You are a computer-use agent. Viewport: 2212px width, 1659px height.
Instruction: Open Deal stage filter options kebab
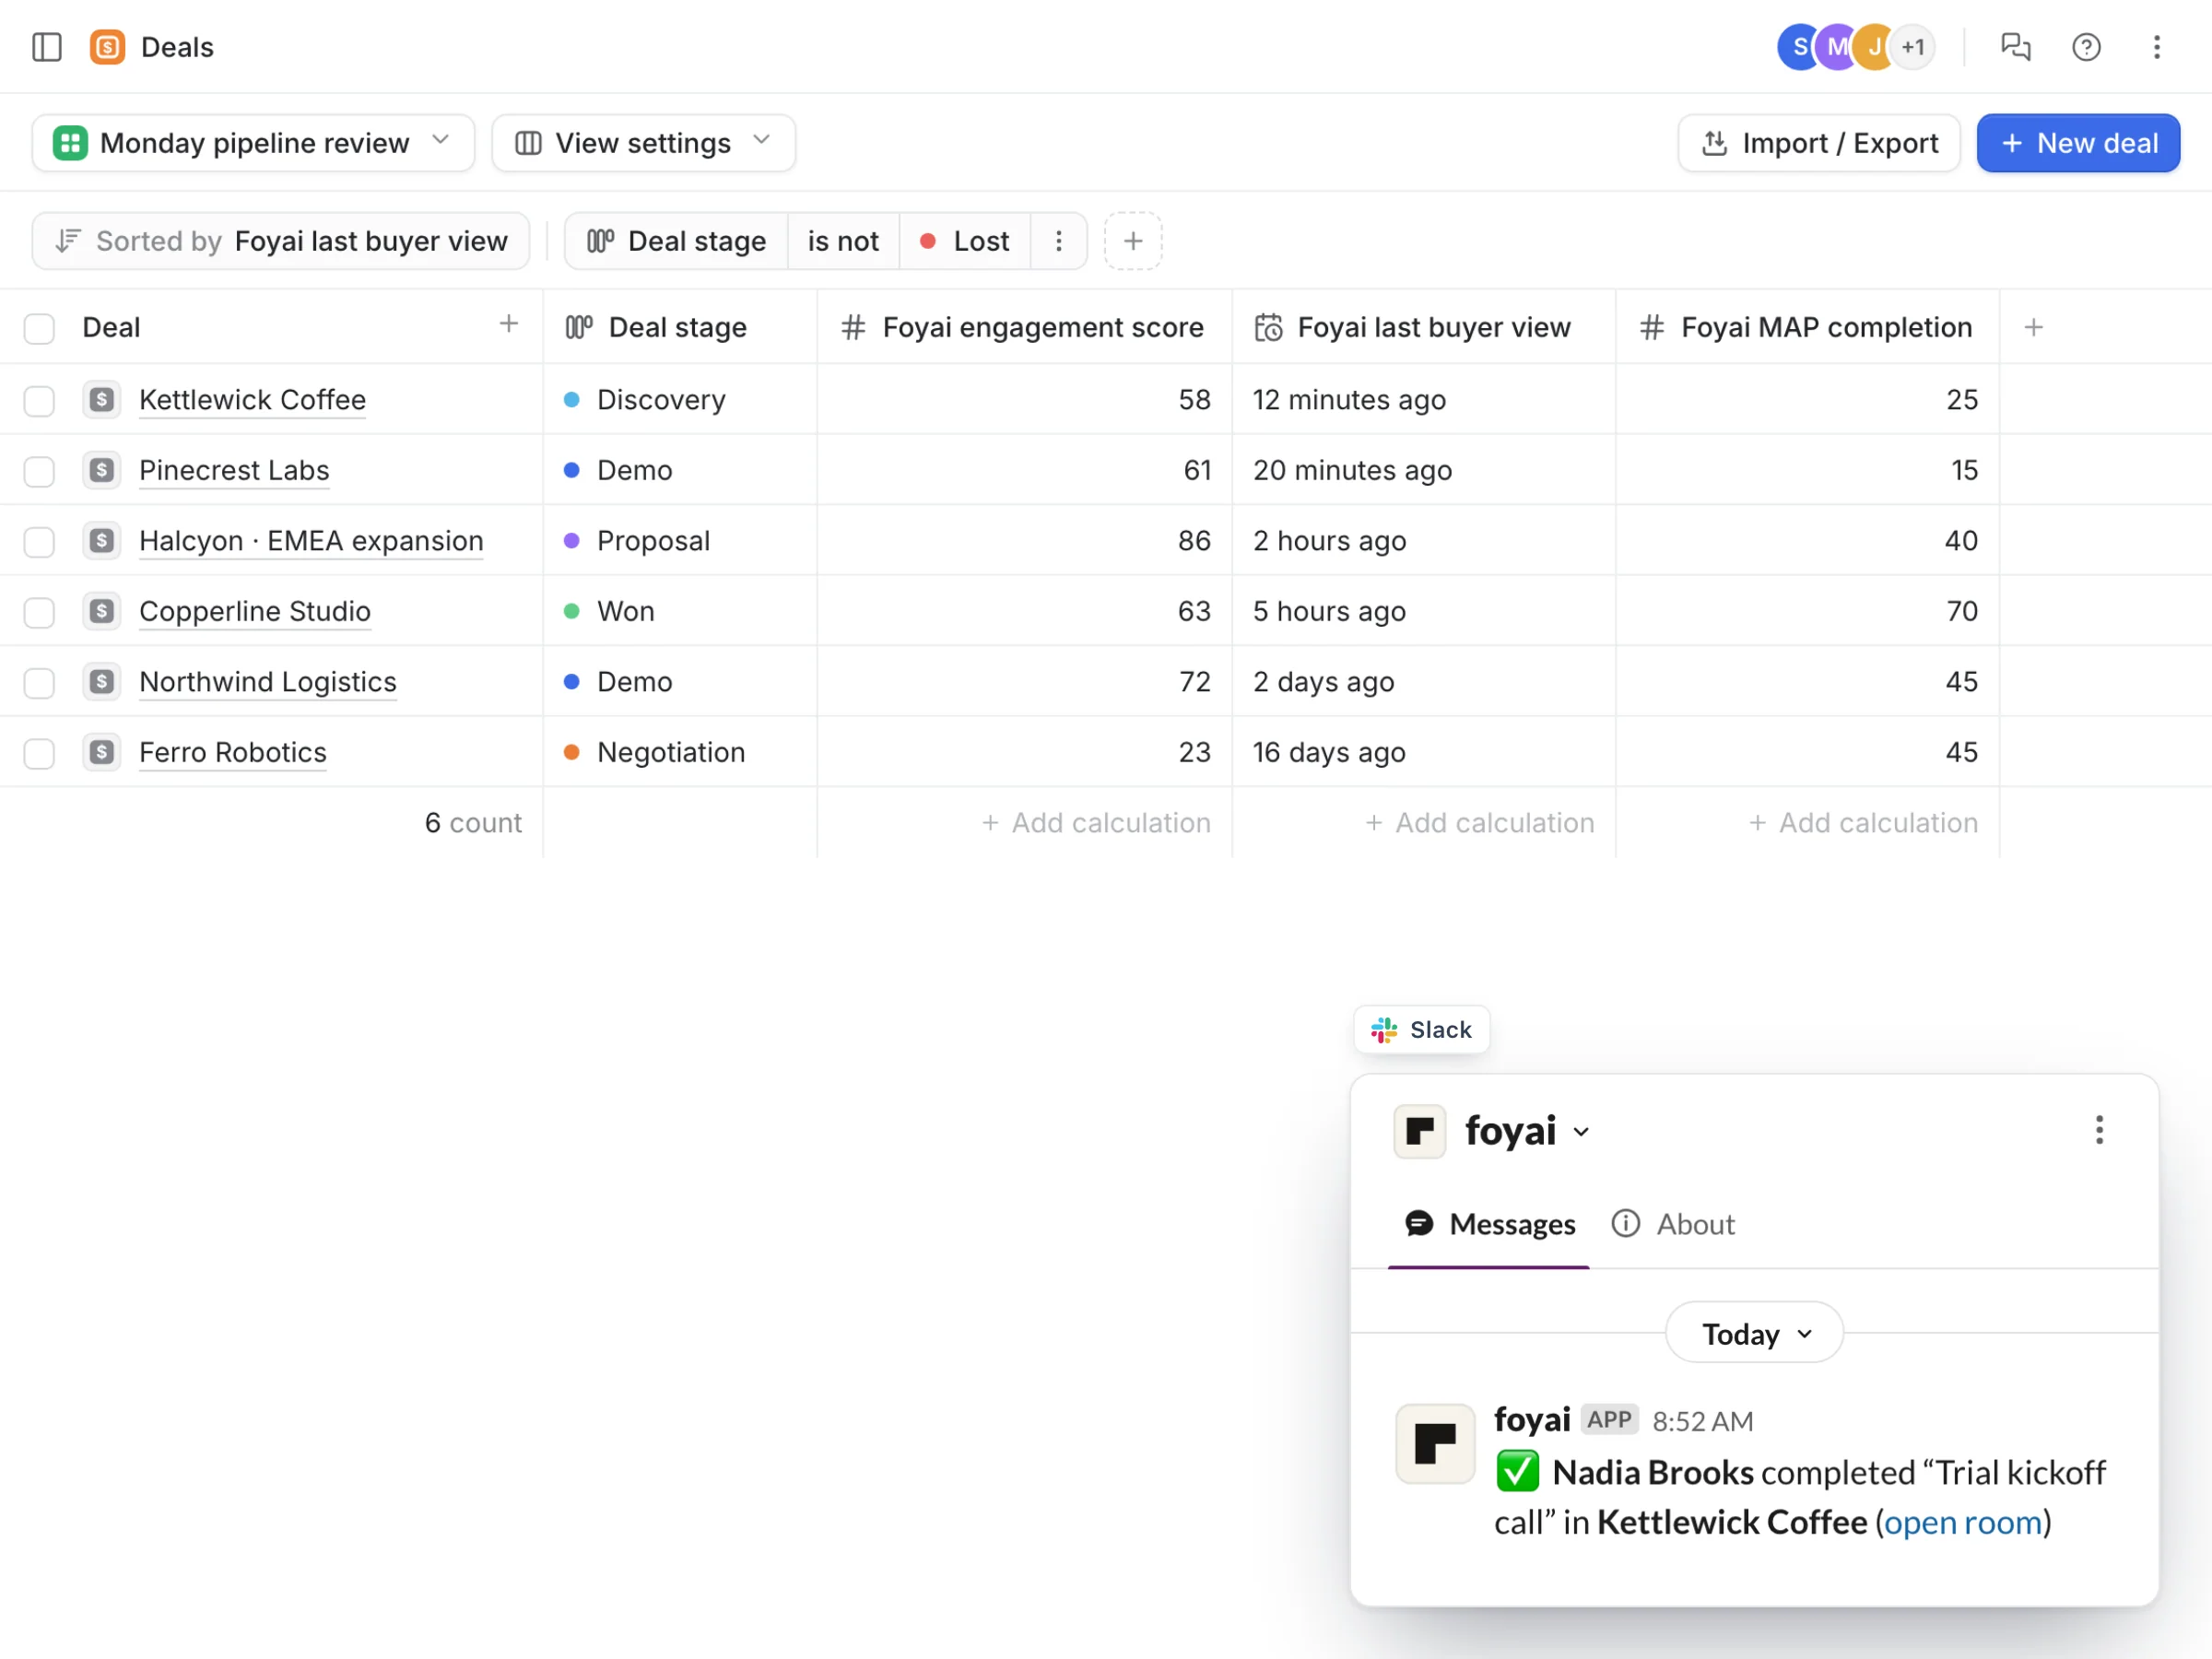[x=1059, y=241]
